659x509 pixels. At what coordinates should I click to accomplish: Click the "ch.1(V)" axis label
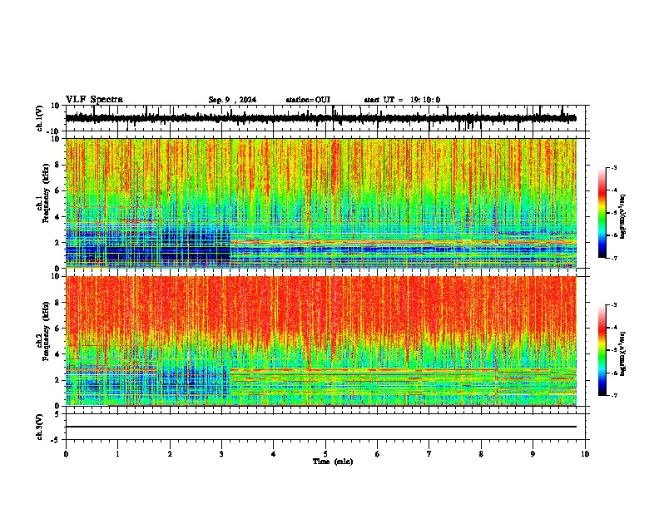(40, 118)
